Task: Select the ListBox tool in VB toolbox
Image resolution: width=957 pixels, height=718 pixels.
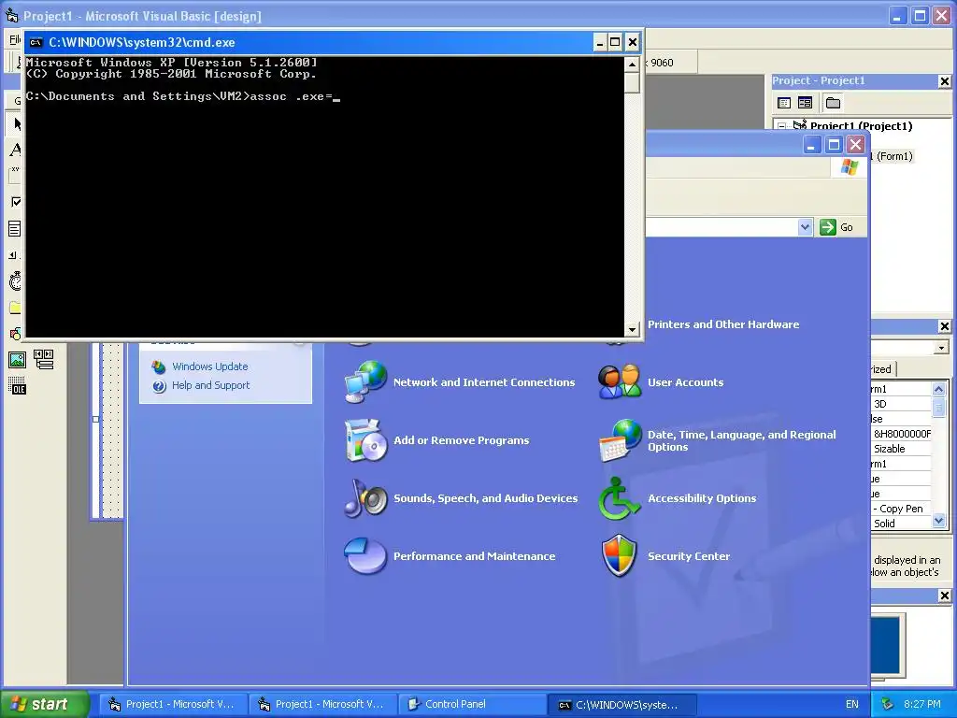Action: pyautogui.click(x=15, y=229)
